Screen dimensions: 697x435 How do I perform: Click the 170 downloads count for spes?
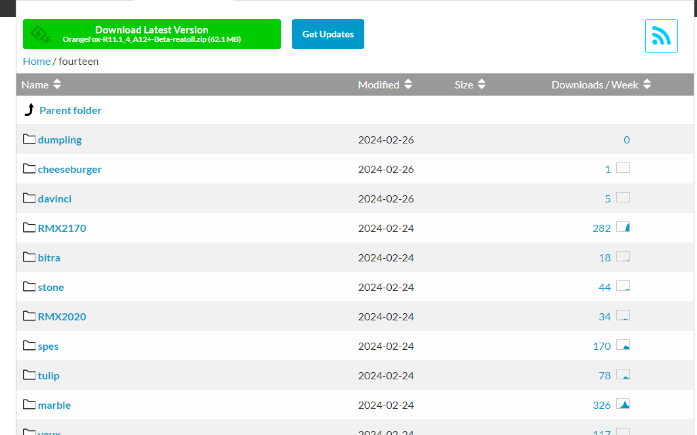(601, 346)
